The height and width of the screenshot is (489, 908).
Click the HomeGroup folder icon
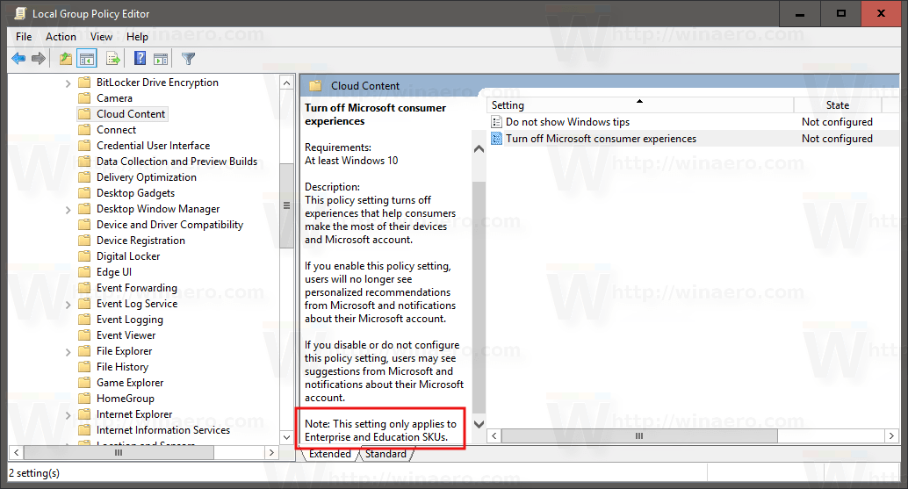pyautogui.click(x=84, y=399)
